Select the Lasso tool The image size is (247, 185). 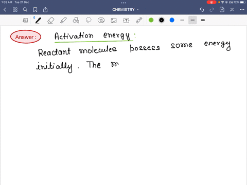pyautogui.click(x=89, y=21)
